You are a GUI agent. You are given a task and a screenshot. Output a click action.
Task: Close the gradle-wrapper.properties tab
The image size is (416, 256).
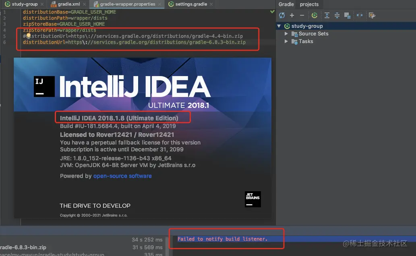coord(159,4)
